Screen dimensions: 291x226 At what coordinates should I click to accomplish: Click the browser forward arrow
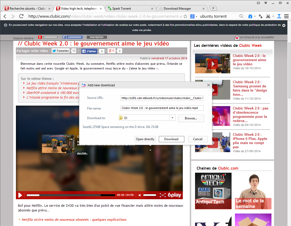pos(13,16)
